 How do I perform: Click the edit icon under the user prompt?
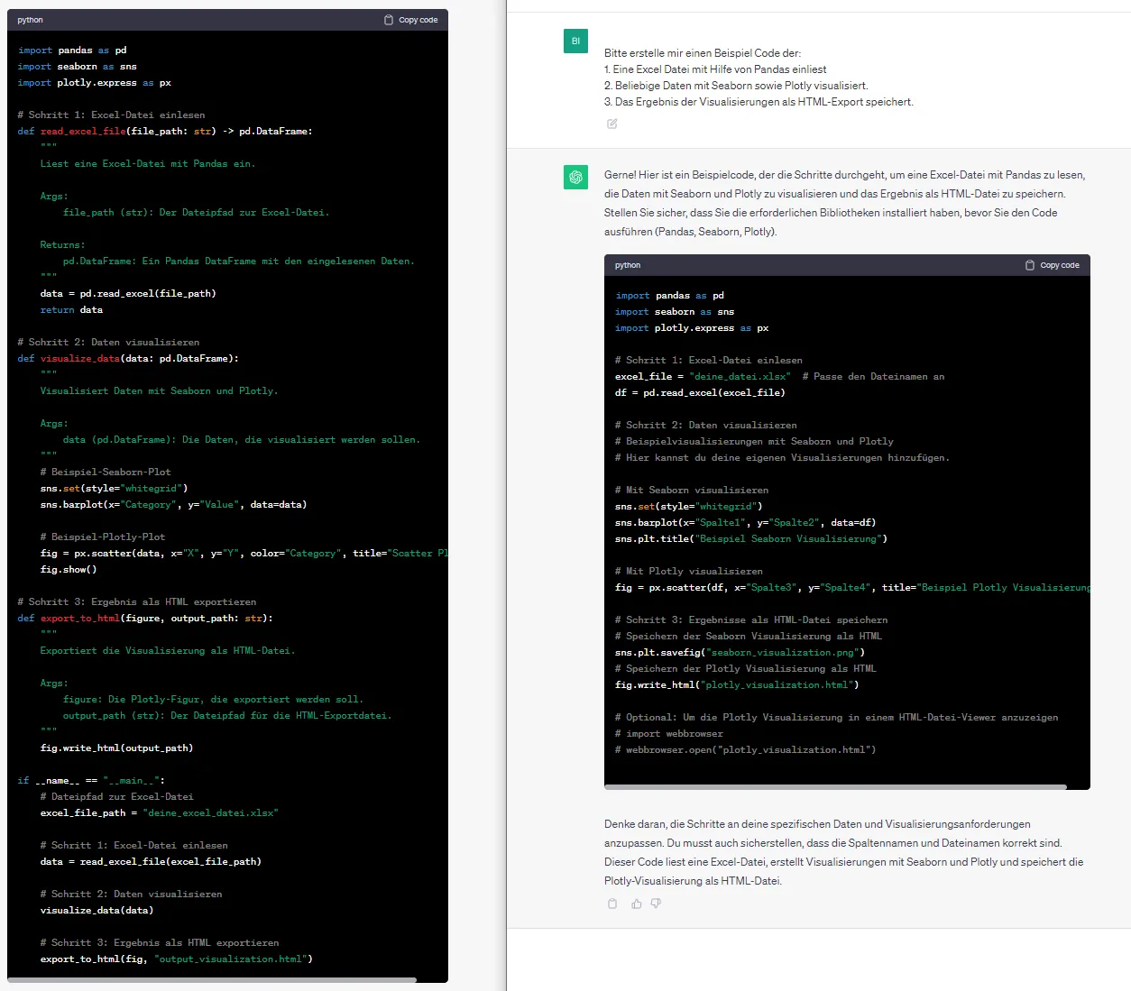[612, 124]
